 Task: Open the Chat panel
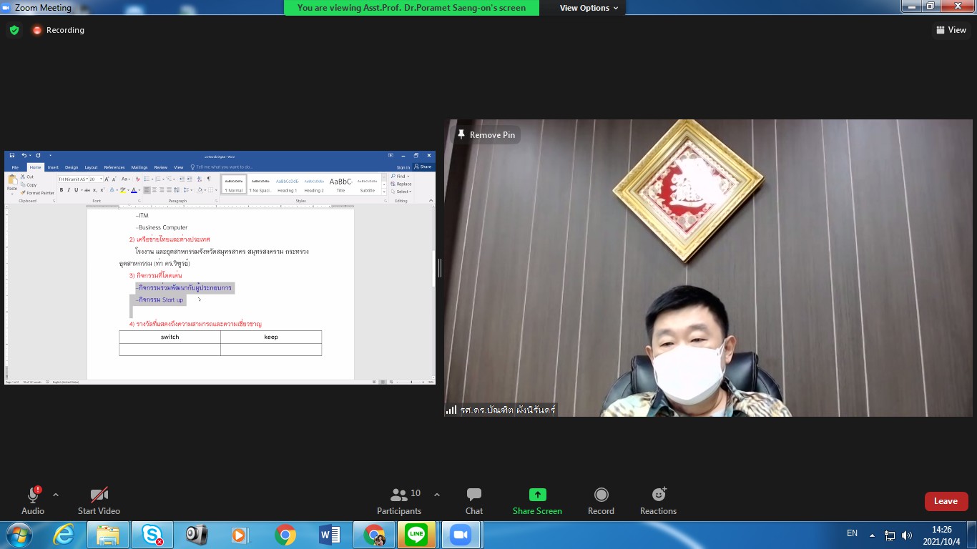click(473, 501)
